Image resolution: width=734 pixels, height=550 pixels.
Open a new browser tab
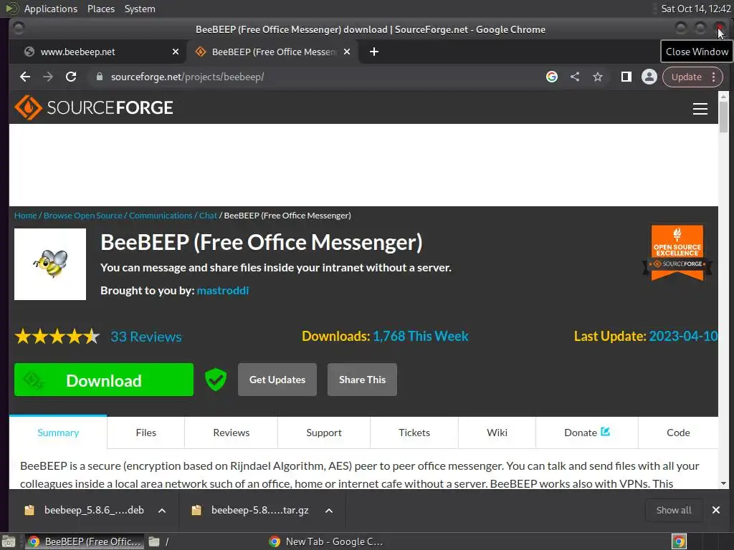pos(374,52)
